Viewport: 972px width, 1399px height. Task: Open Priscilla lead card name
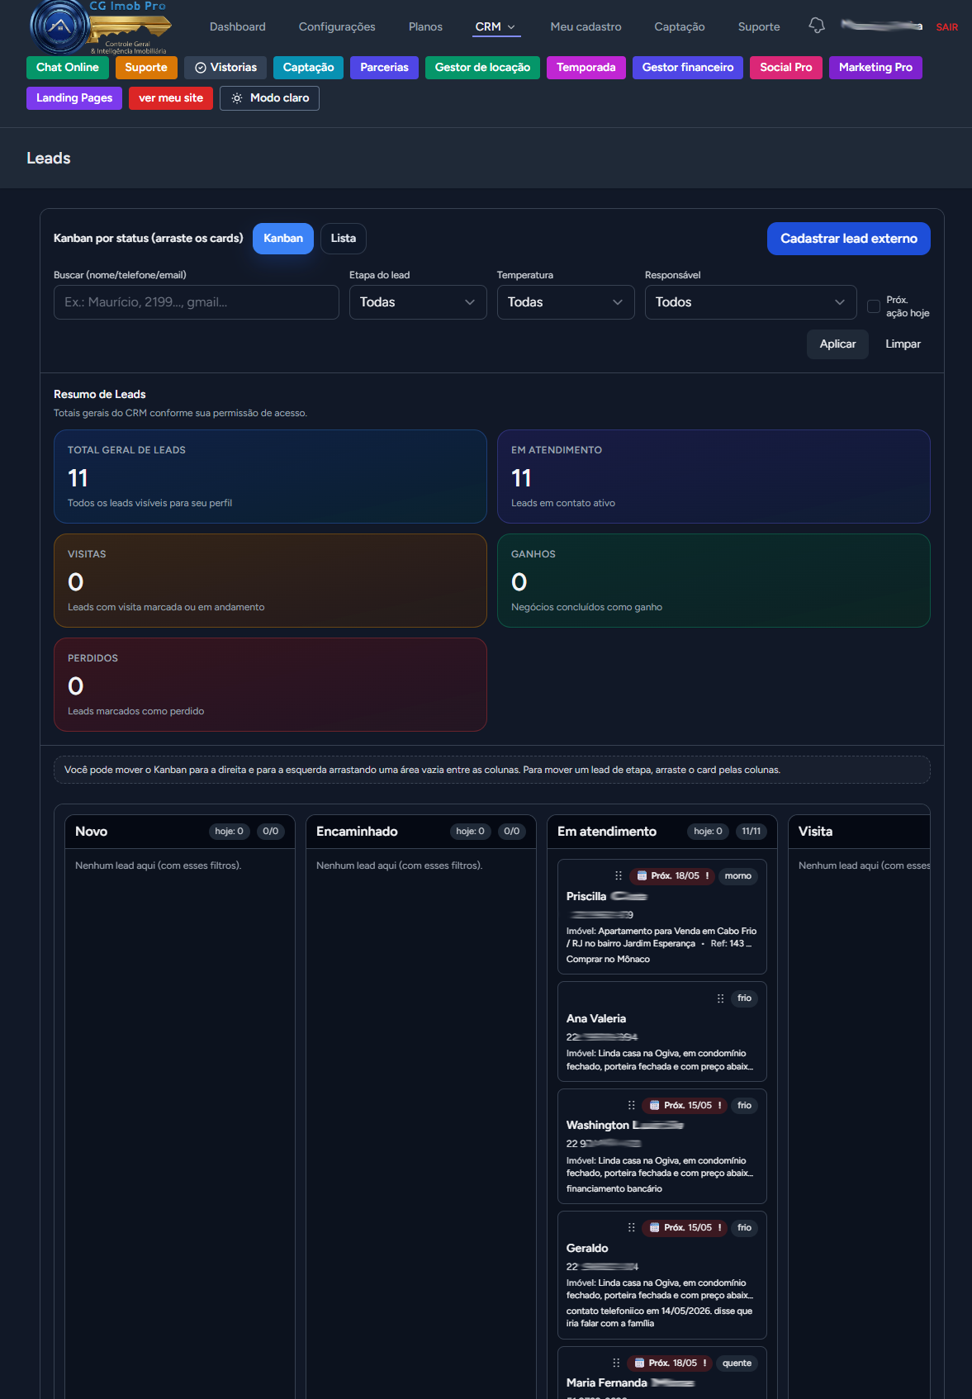606,897
